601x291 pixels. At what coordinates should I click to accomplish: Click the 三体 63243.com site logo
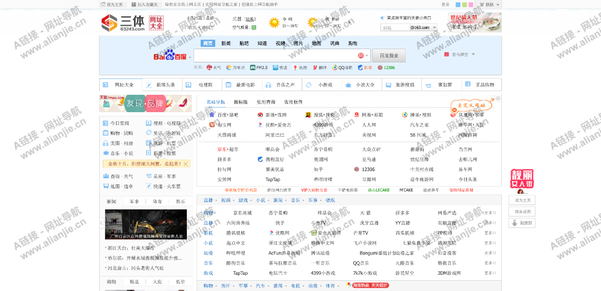pyautogui.click(x=123, y=23)
